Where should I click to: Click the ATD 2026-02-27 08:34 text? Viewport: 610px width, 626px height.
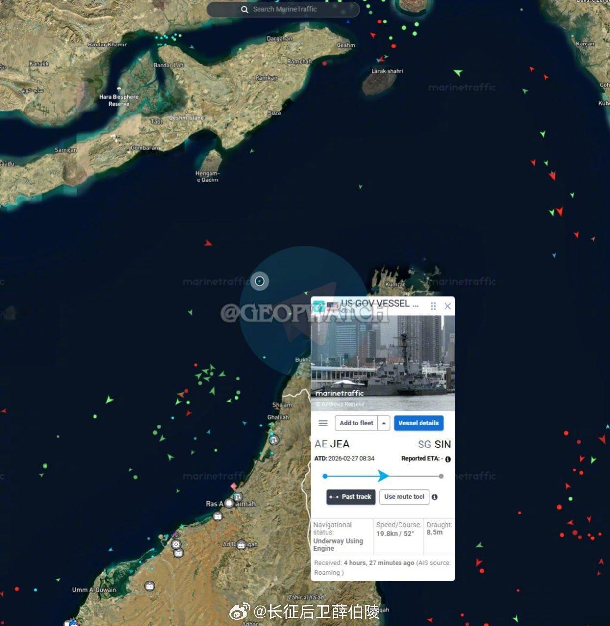point(344,459)
